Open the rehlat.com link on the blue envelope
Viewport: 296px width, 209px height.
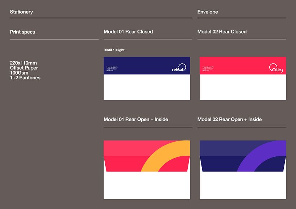pyautogui.click(x=109, y=70)
